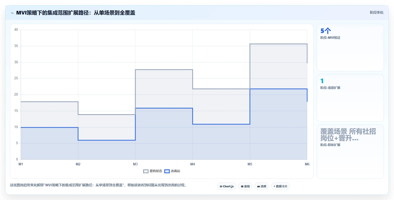The width and height of the screenshot is (394, 200).
Task: Click the y-axis value 0
Action: point(17,159)
